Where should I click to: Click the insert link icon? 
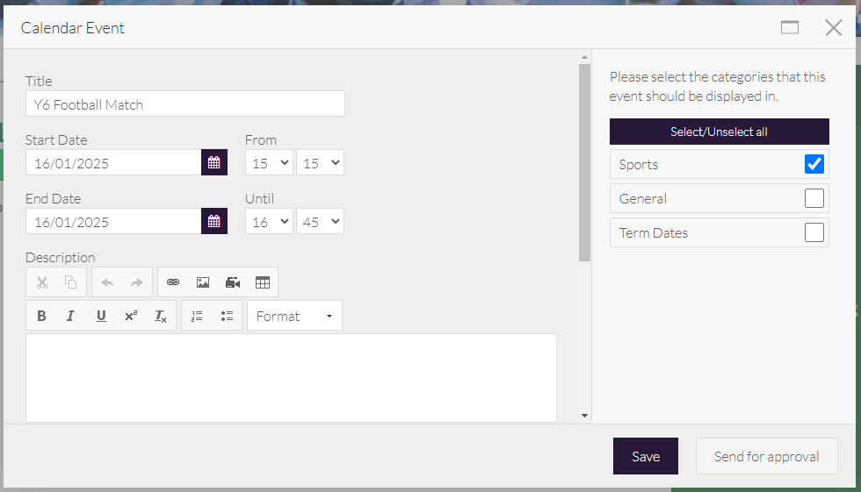pyautogui.click(x=173, y=282)
